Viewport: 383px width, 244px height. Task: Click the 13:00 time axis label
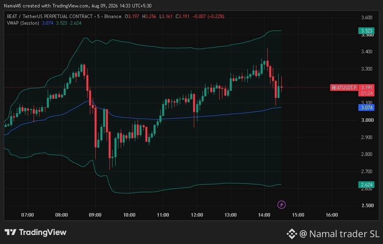pos(230,215)
